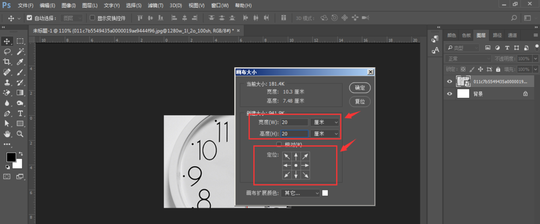This screenshot has width=540, height=224.
Task: Toggle the layer filter on/off switch
Action: 536,47
